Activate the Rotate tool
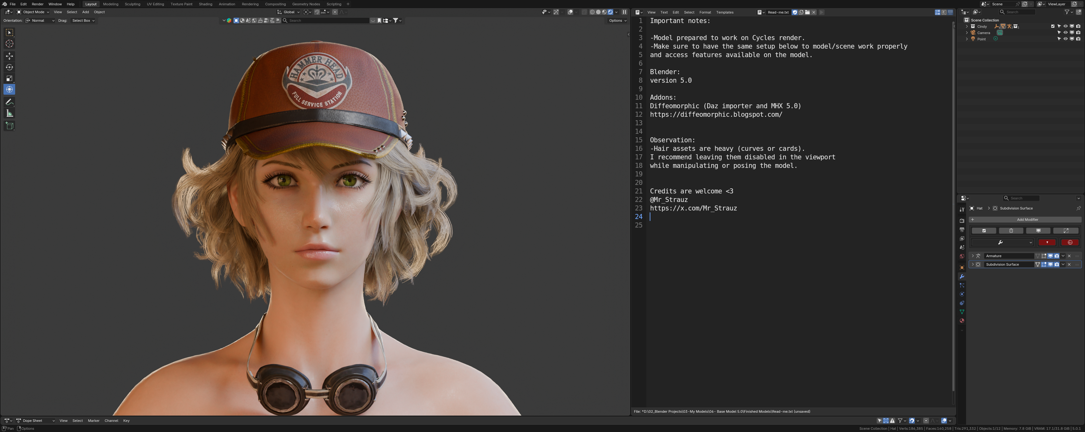The width and height of the screenshot is (1085, 432). tap(9, 68)
